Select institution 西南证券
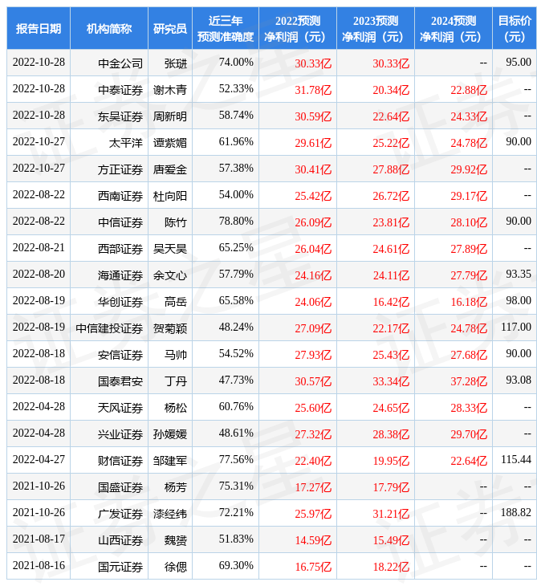Viewport: 537px width, 586px height. point(120,196)
